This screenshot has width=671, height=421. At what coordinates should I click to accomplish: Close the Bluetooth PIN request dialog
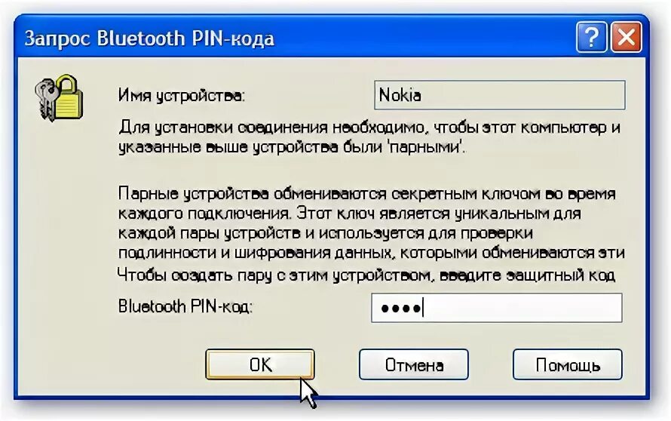pos(626,37)
